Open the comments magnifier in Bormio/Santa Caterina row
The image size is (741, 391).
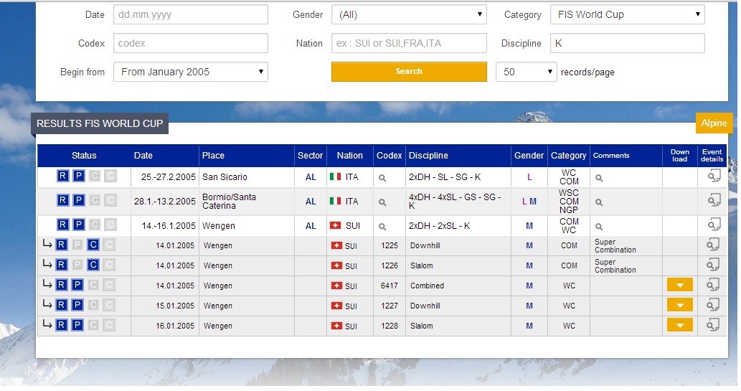pyautogui.click(x=599, y=202)
